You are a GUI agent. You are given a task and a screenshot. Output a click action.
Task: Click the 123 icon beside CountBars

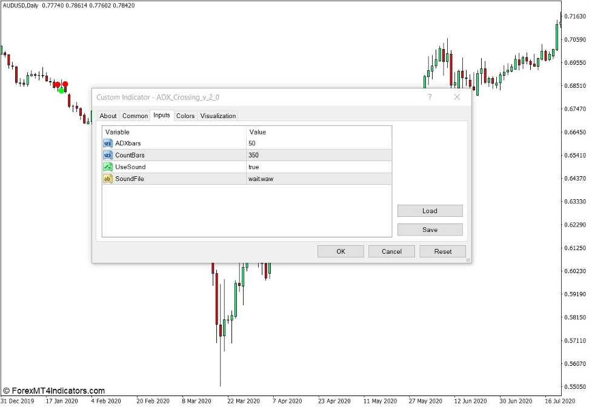pos(108,155)
